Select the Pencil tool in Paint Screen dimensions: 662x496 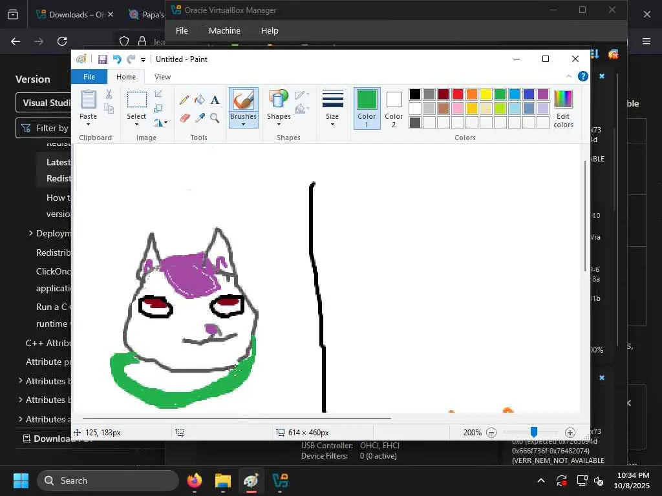184,100
